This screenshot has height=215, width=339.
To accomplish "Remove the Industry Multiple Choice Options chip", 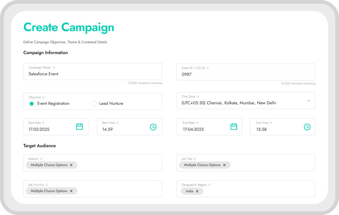I will [71, 165].
